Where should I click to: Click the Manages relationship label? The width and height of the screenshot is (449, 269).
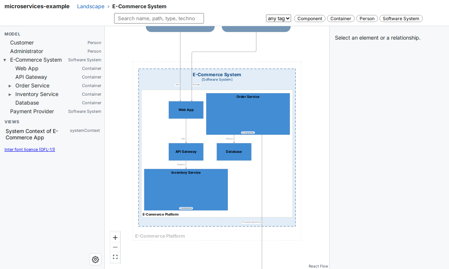pyautogui.click(x=196, y=85)
